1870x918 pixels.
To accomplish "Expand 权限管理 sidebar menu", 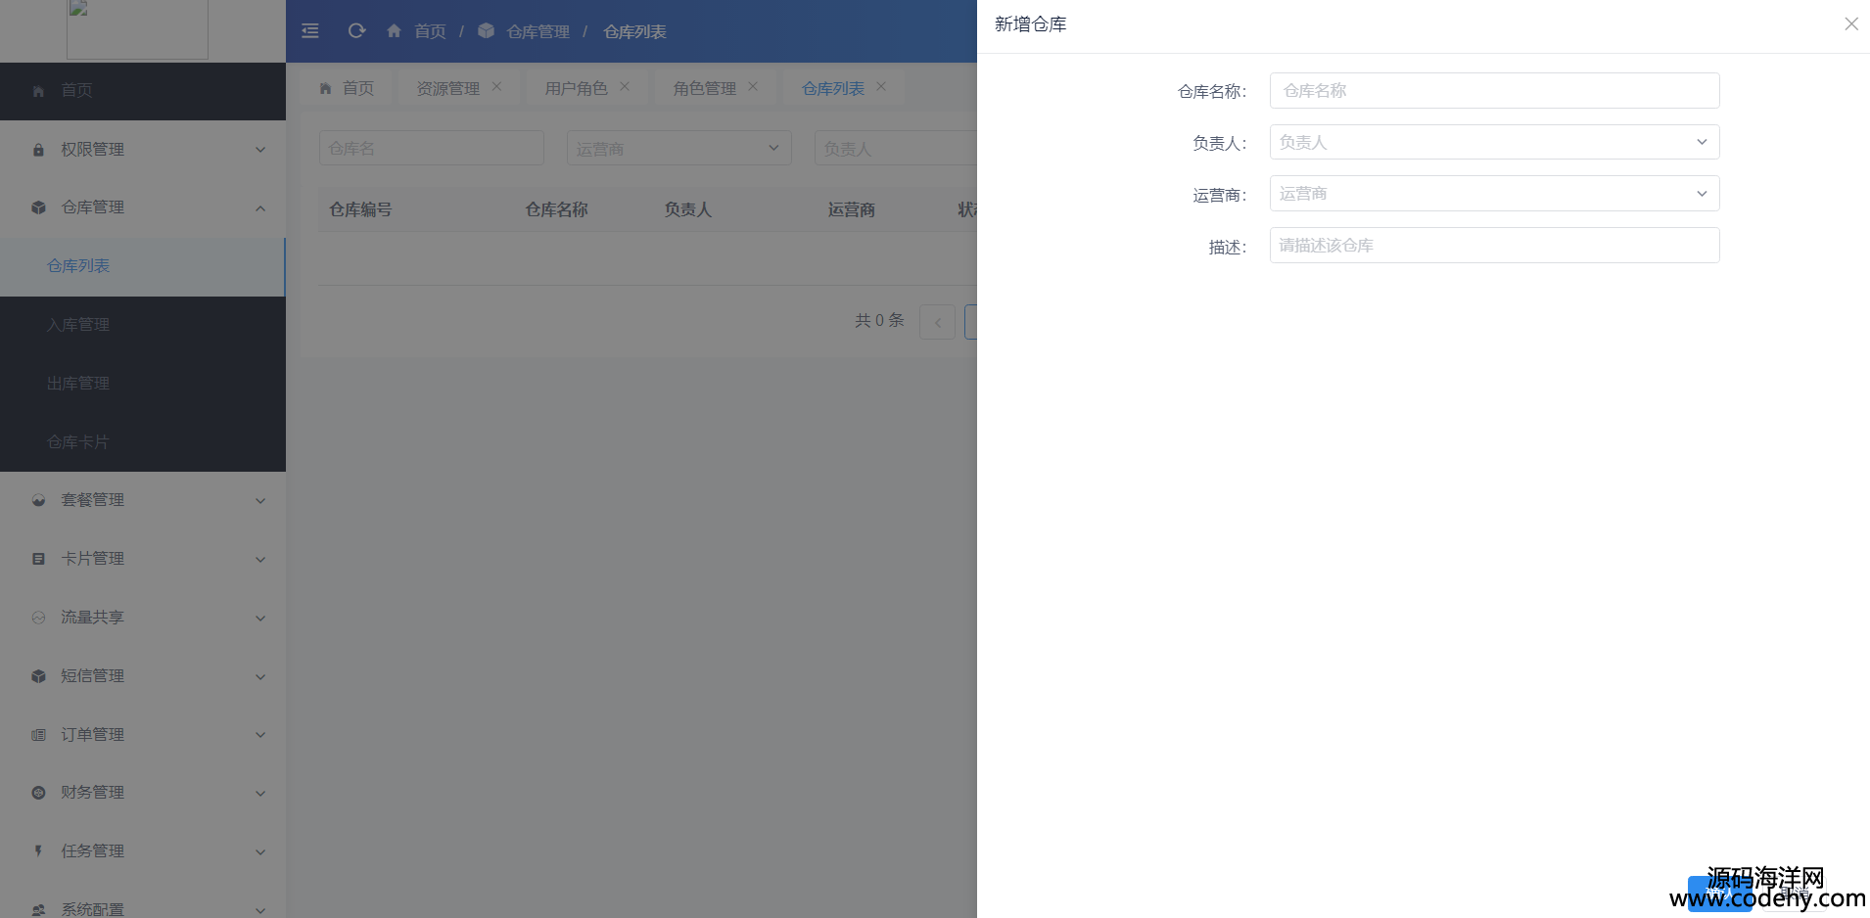I will pyautogui.click(x=143, y=150).
